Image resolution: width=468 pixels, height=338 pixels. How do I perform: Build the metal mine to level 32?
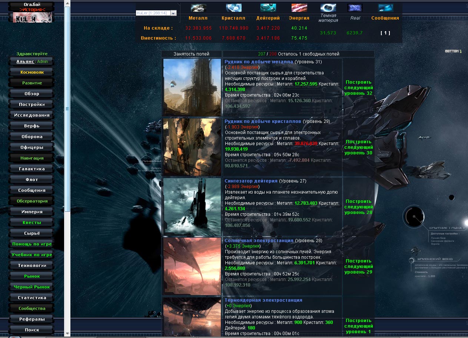[x=358, y=88]
